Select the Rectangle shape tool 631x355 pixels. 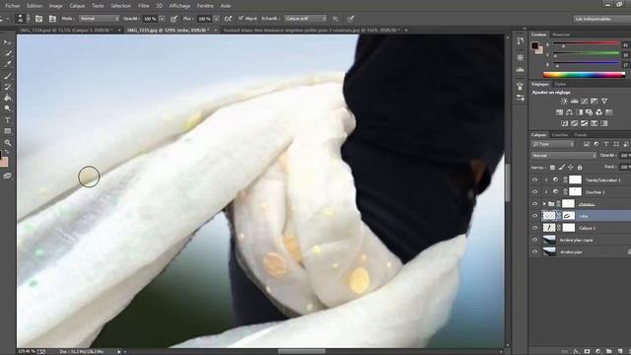(7, 131)
